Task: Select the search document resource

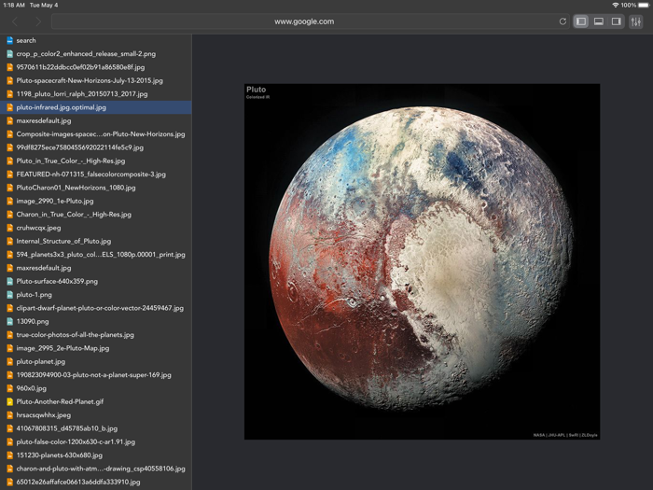Action: [26, 40]
